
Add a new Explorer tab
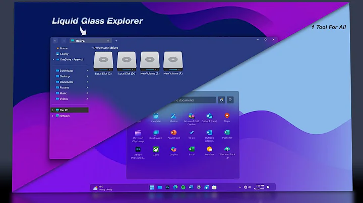tap(116, 41)
